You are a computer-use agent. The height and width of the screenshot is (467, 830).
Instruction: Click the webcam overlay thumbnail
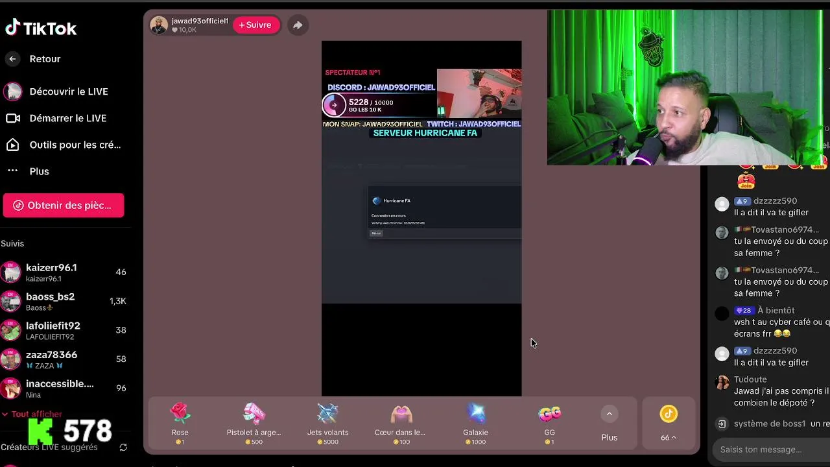click(479, 93)
